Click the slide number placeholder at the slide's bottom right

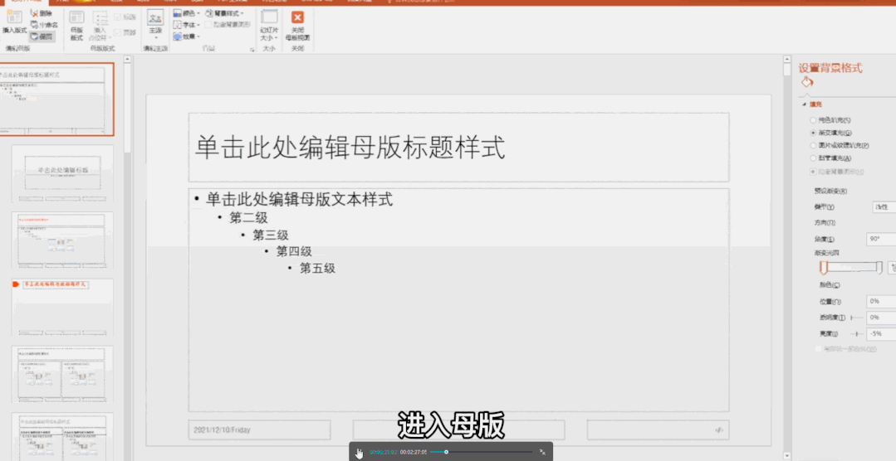pyautogui.click(x=658, y=430)
